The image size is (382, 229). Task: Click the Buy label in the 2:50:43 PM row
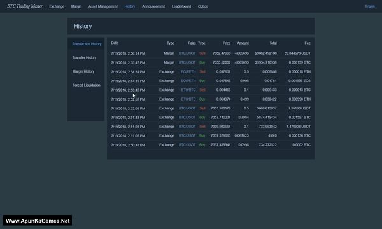pos(202,145)
